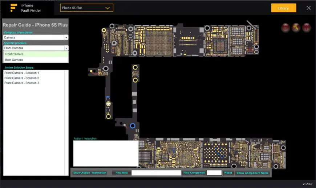The width and height of the screenshot is (316, 188).
Task: Click the iPhone Fault Finder logo
Action: pyautogui.click(x=14, y=8)
